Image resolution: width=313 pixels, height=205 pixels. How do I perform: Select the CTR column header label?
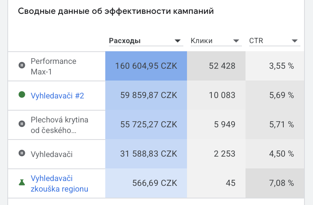(x=256, y=41)
